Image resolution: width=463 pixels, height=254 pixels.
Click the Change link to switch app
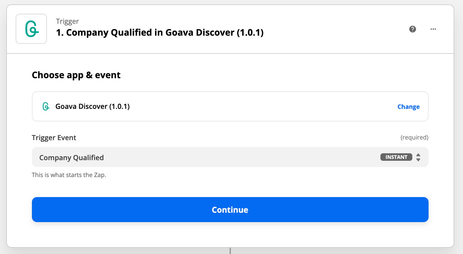pyautogui.click(x=408, y=107)
